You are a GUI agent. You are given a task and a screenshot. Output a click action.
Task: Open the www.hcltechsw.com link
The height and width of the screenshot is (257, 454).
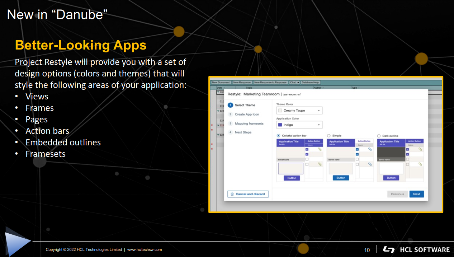coord(145,249)
